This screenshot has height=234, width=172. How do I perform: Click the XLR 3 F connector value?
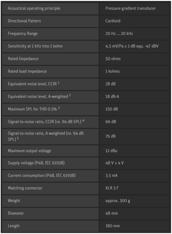pyautogui.click(x=113, y=188)
